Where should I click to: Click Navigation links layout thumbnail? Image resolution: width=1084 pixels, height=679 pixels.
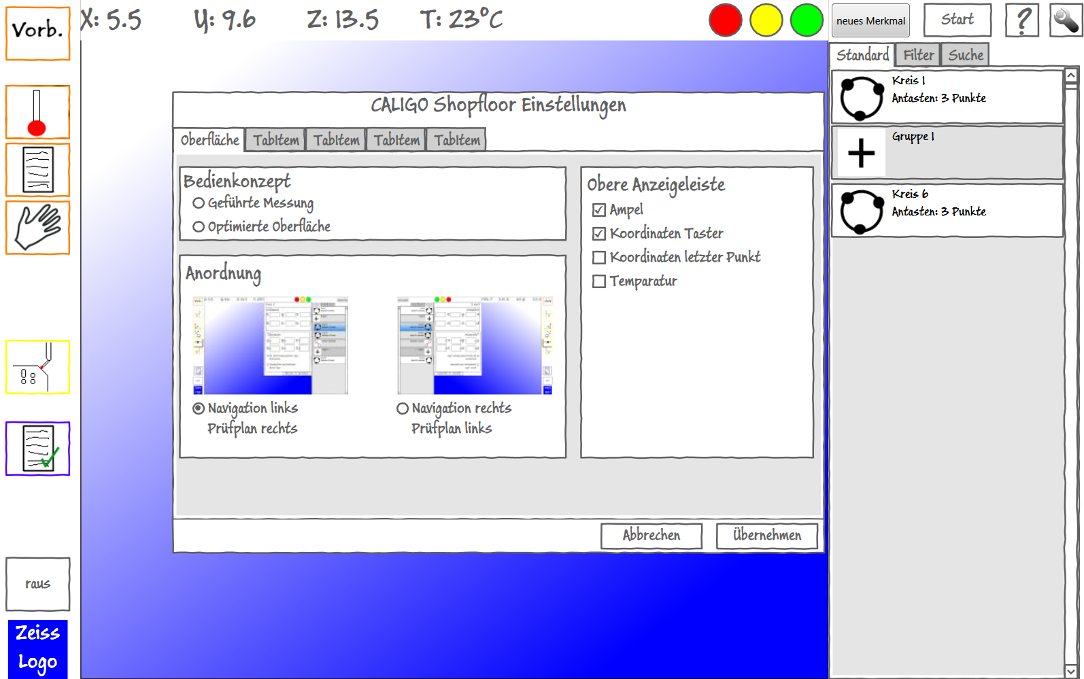271,345
